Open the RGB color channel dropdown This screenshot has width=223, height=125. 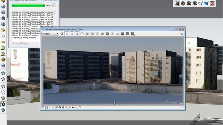50,34
